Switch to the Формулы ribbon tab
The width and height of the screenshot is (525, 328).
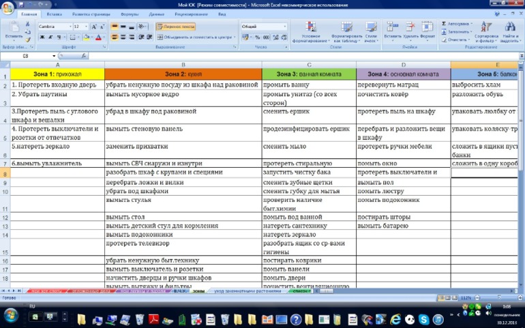click(x=129, y=14)
